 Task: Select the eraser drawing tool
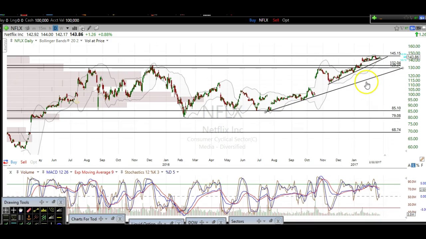point(29,210)
